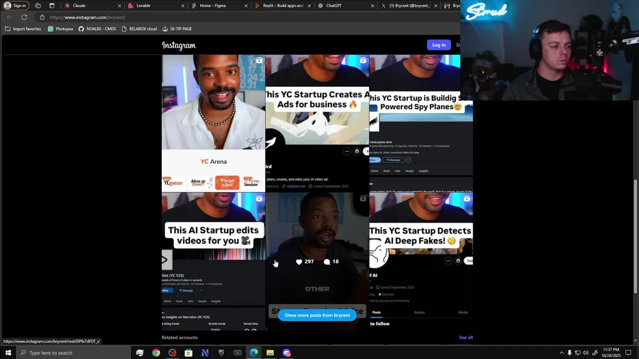Click the Instagram logo

coord(179,45)
